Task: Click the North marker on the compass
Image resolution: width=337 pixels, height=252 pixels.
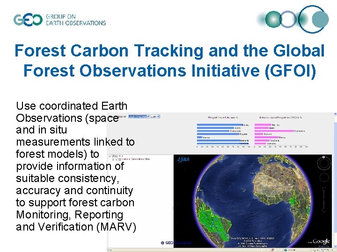Action: pos(324,157)
